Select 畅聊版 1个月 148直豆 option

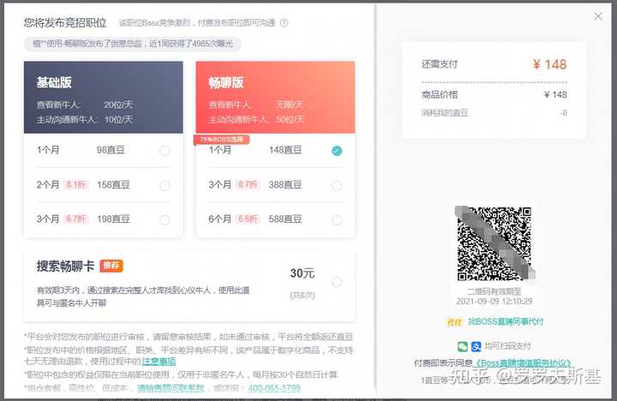point(337,151)
